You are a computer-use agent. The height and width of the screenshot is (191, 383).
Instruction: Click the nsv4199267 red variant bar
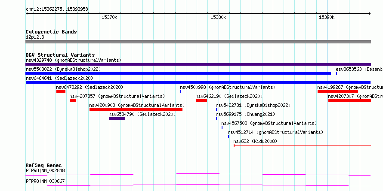(338, 91)
